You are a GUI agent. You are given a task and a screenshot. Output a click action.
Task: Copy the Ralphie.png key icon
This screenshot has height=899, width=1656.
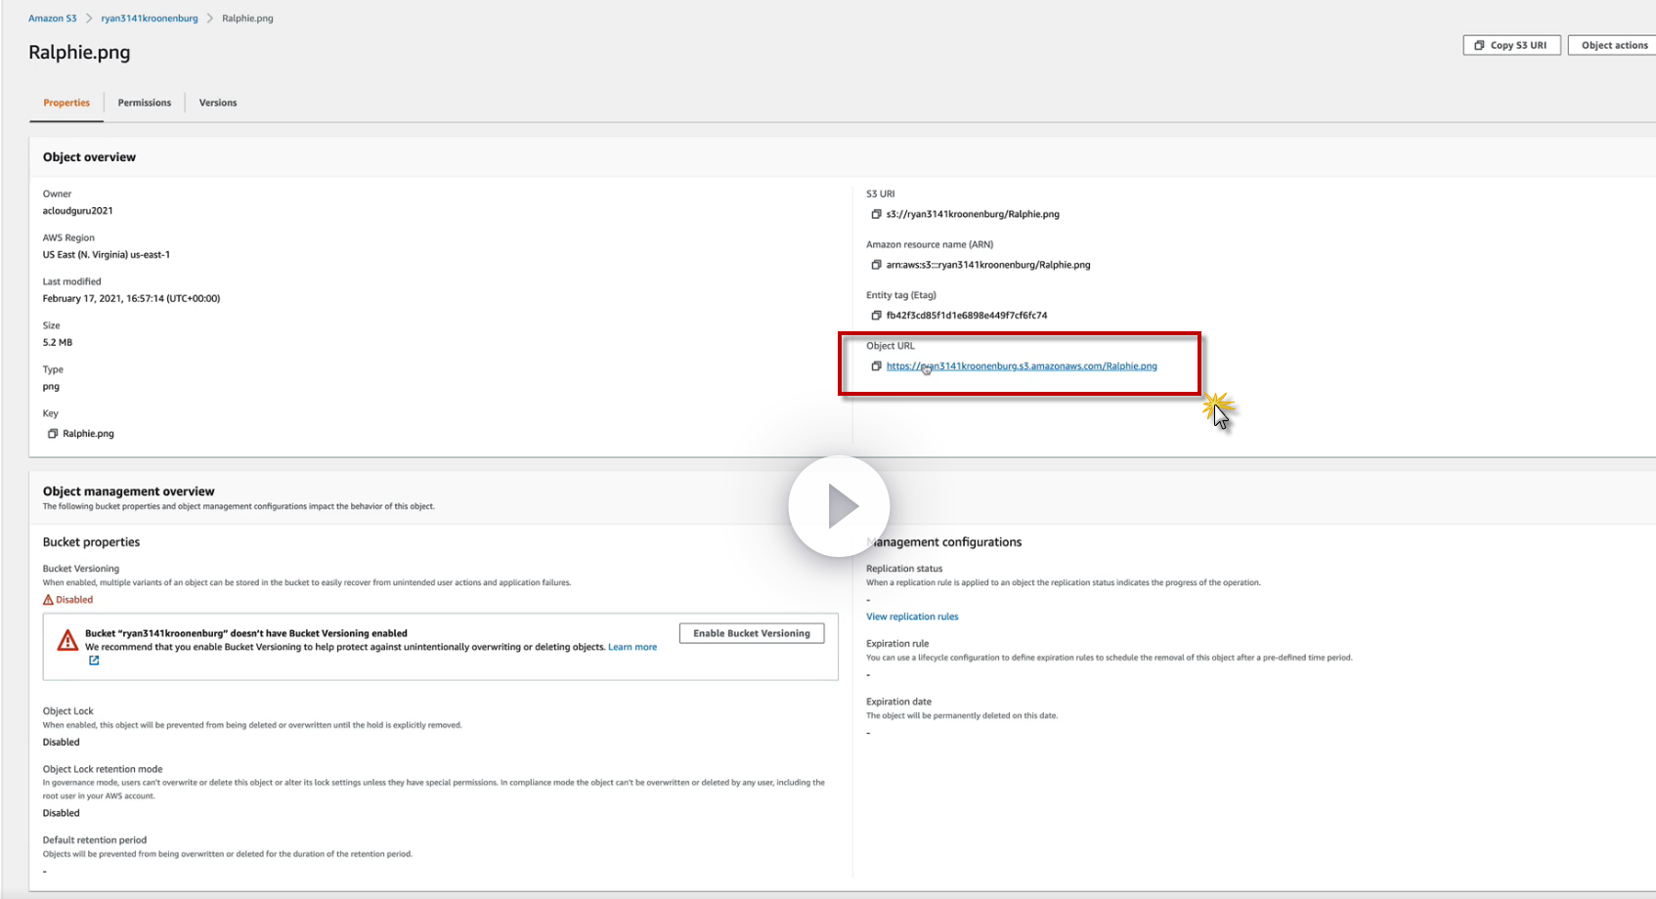[x=53, y=434]
